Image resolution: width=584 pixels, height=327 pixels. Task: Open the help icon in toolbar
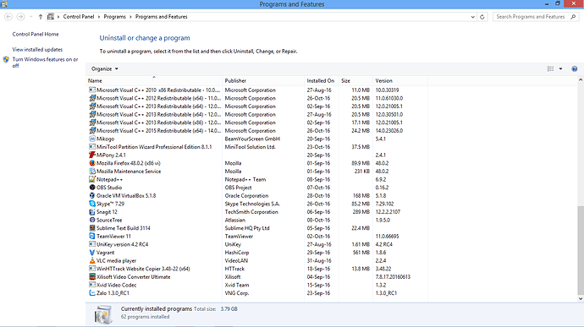click(x=575, y=68)
